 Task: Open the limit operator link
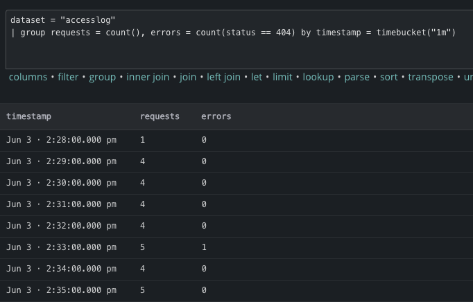point(282,77)
